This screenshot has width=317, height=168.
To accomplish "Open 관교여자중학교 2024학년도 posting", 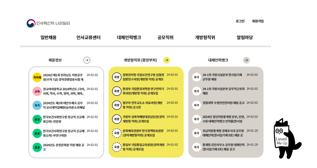I will 64,91.
